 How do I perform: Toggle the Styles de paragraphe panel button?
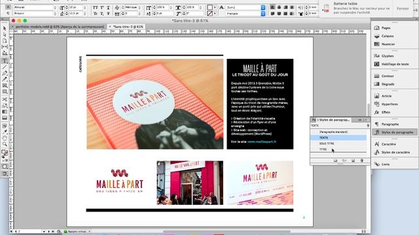[x=393, y=132]
